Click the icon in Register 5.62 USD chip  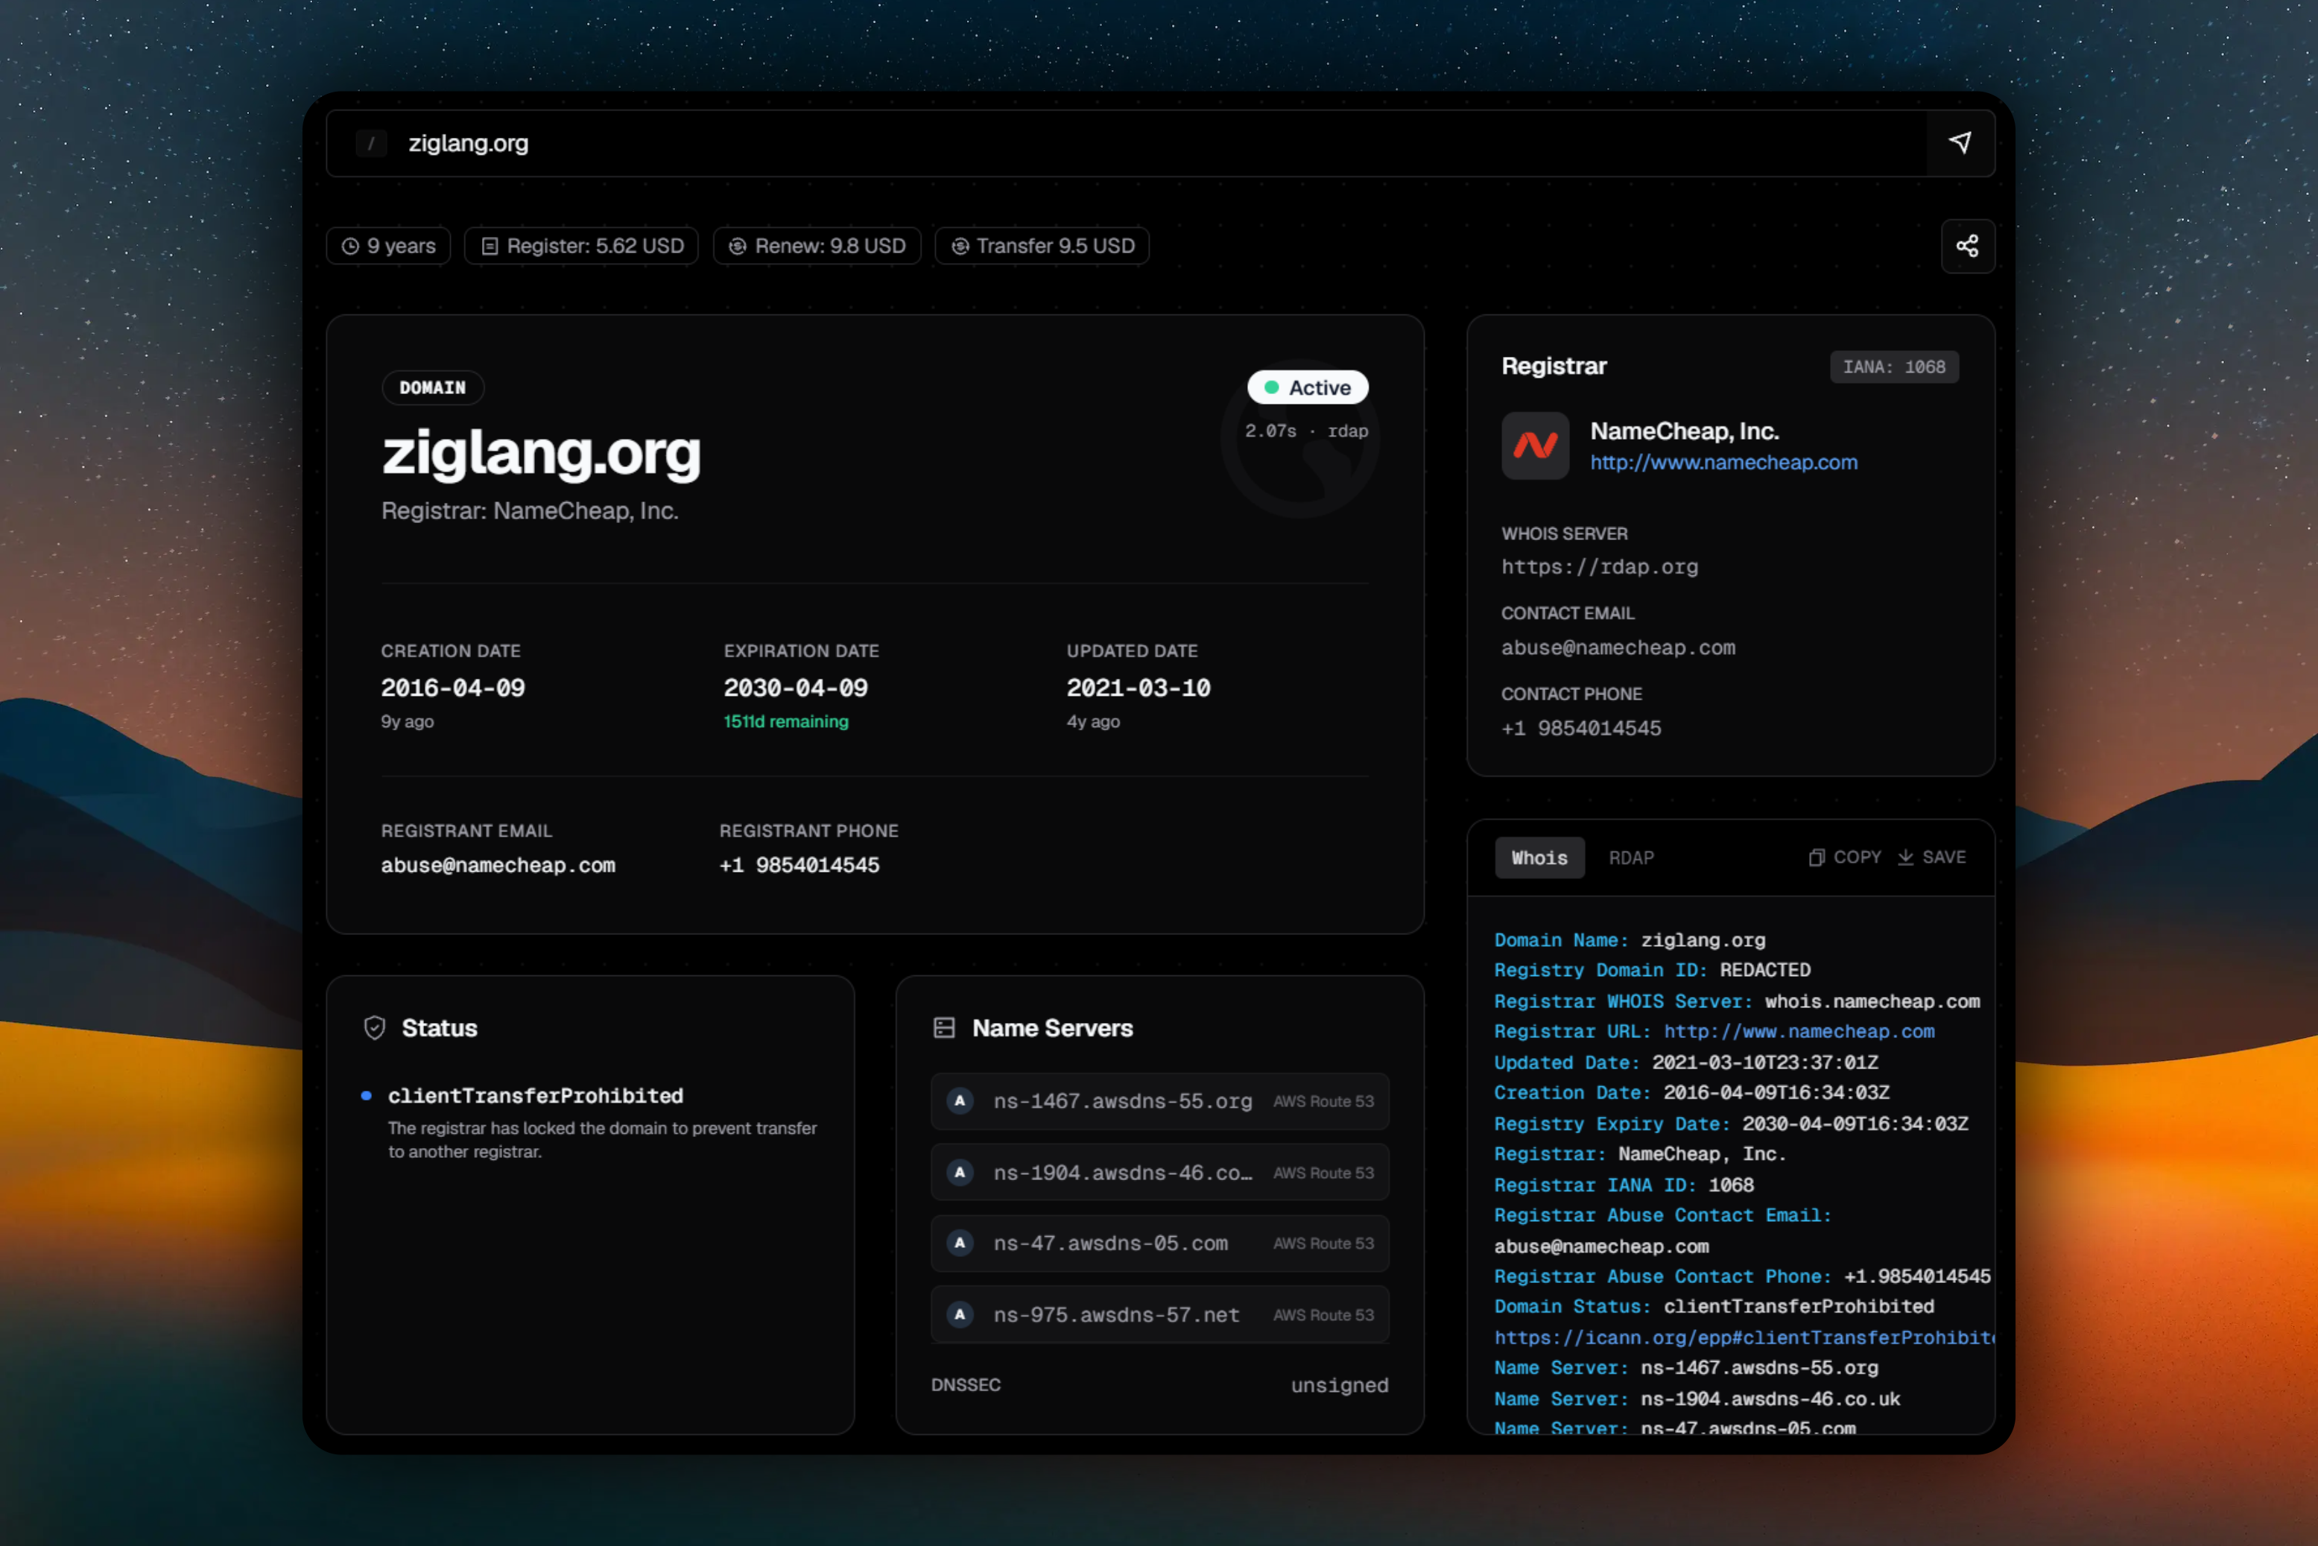pyautogui.click(x=489, y=246)
